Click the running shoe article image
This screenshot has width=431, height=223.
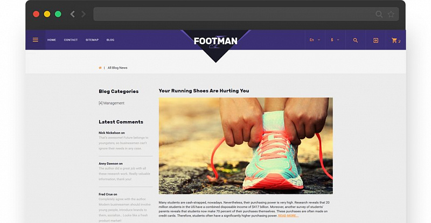(246, 146)
